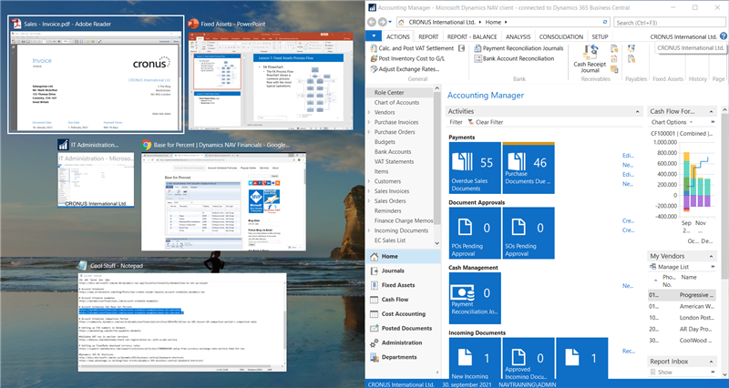Collapse the Report Inbox part
The width and height of the screenshot is (729, 388).
point(711,362)
